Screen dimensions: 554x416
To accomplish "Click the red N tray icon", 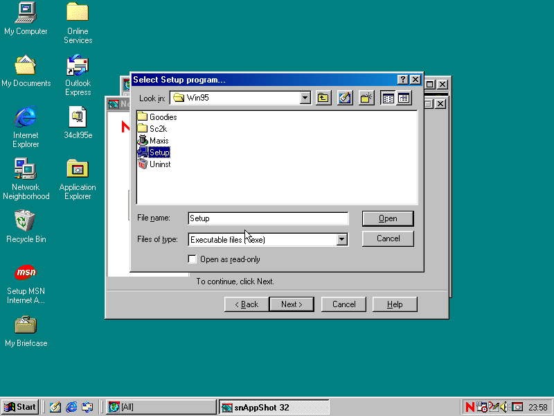I will click(x=470, y=407).
